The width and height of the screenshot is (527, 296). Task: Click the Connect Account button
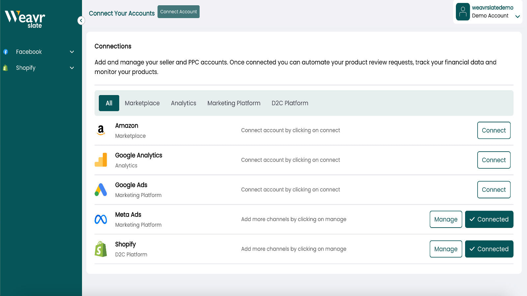click(x=178, y=12)
